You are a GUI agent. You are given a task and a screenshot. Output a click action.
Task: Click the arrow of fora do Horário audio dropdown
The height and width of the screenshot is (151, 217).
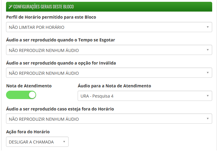[207, 119]
